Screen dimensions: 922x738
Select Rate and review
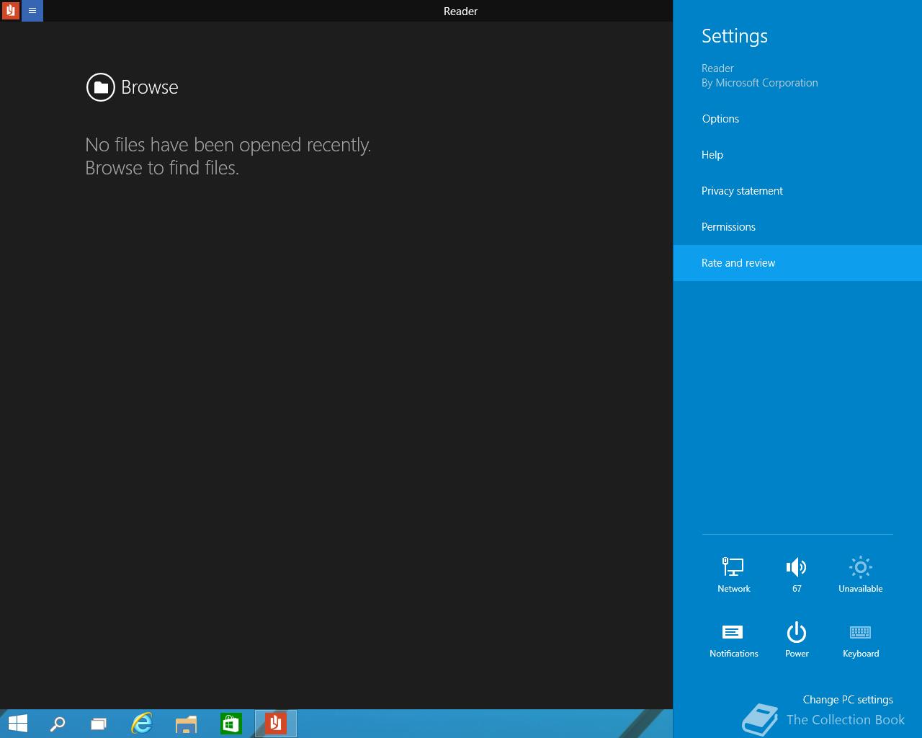[797, 263]
